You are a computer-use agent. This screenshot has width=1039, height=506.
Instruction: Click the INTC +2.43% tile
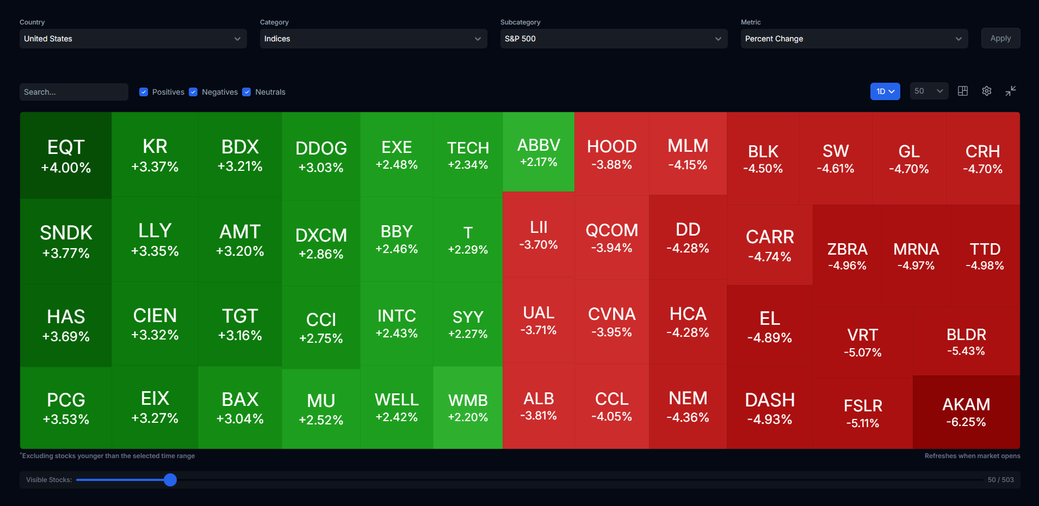397,324
